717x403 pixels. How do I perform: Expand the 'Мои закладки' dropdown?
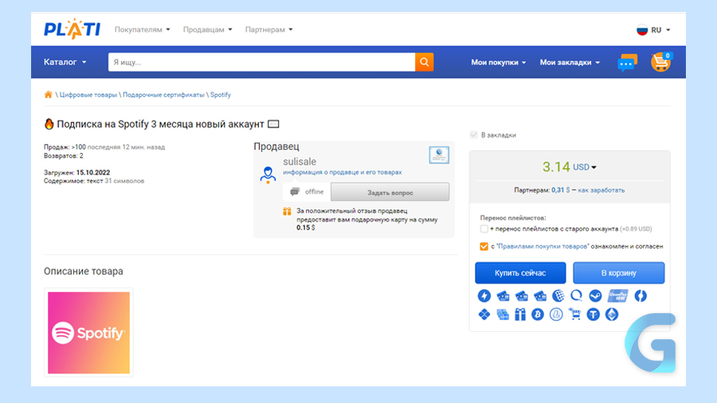pyautogui.click(x=570, y=62)
